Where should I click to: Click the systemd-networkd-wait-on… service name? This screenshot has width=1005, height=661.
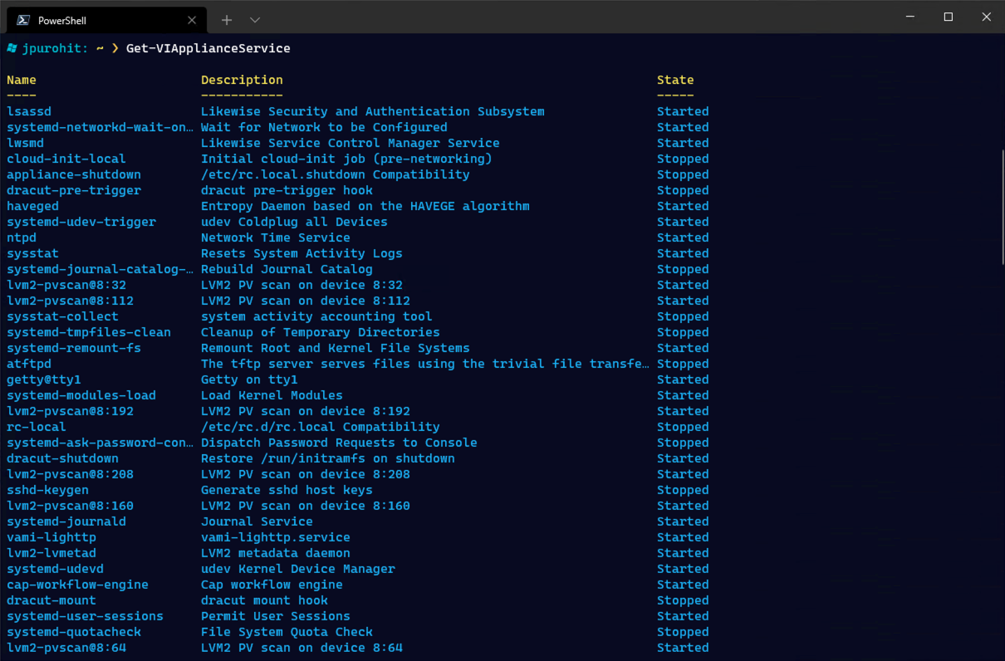pyautogui.click(x=100, y=127)
